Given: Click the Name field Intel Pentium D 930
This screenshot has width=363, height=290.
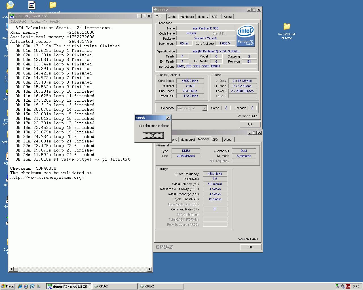Looking at the screenshot, I should pyautogui.click(x=205, y=28).
